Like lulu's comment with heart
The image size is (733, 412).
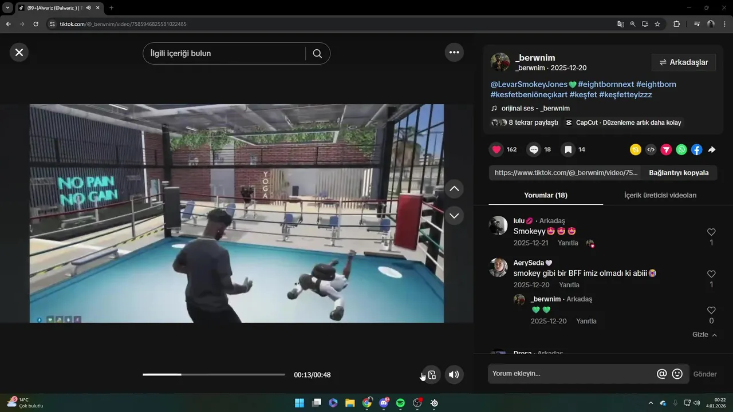pos(711,232)
